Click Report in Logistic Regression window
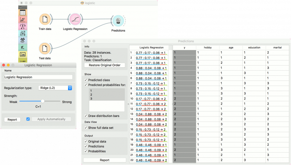This screenshot has width=291, height=165. click(12, 119)
